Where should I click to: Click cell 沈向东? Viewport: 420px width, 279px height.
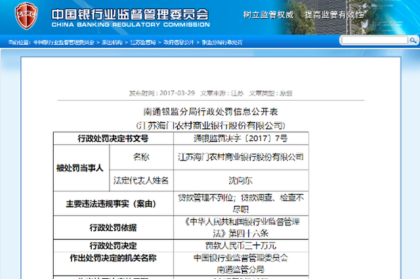pos(241,180)
